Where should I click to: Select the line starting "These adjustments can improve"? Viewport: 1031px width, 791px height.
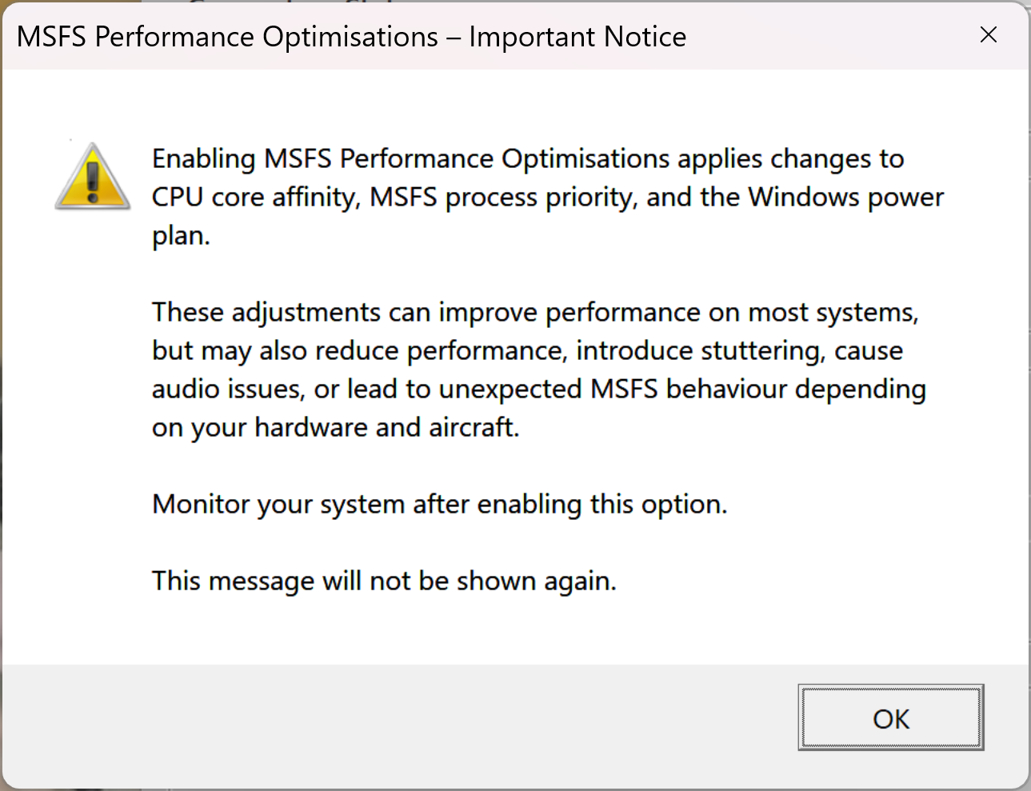pos(535,312)
